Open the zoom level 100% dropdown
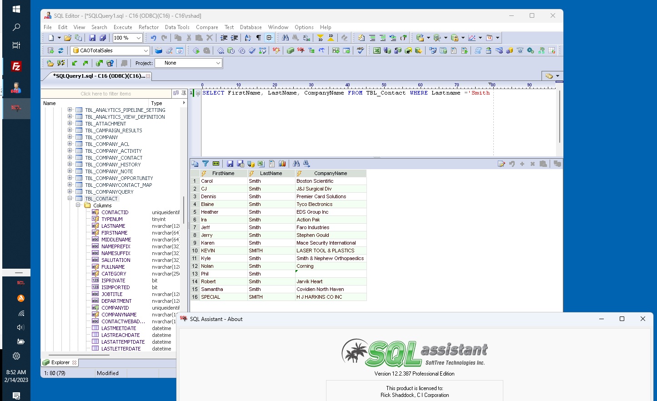 [139, 38]
